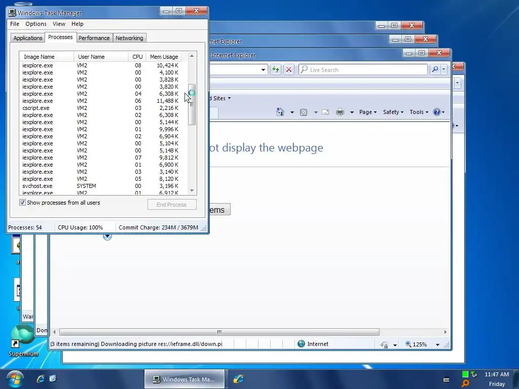Viewport: 519px width, 389px height.
Task: Sort by the User Name column header
Action: (x=101, y=57)
